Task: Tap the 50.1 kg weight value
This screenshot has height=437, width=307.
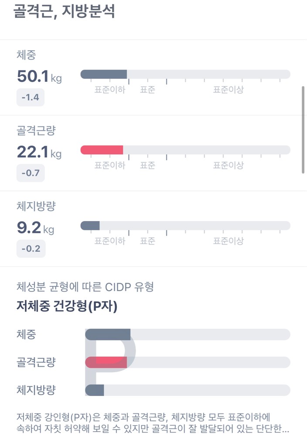Action: [39, 77]
